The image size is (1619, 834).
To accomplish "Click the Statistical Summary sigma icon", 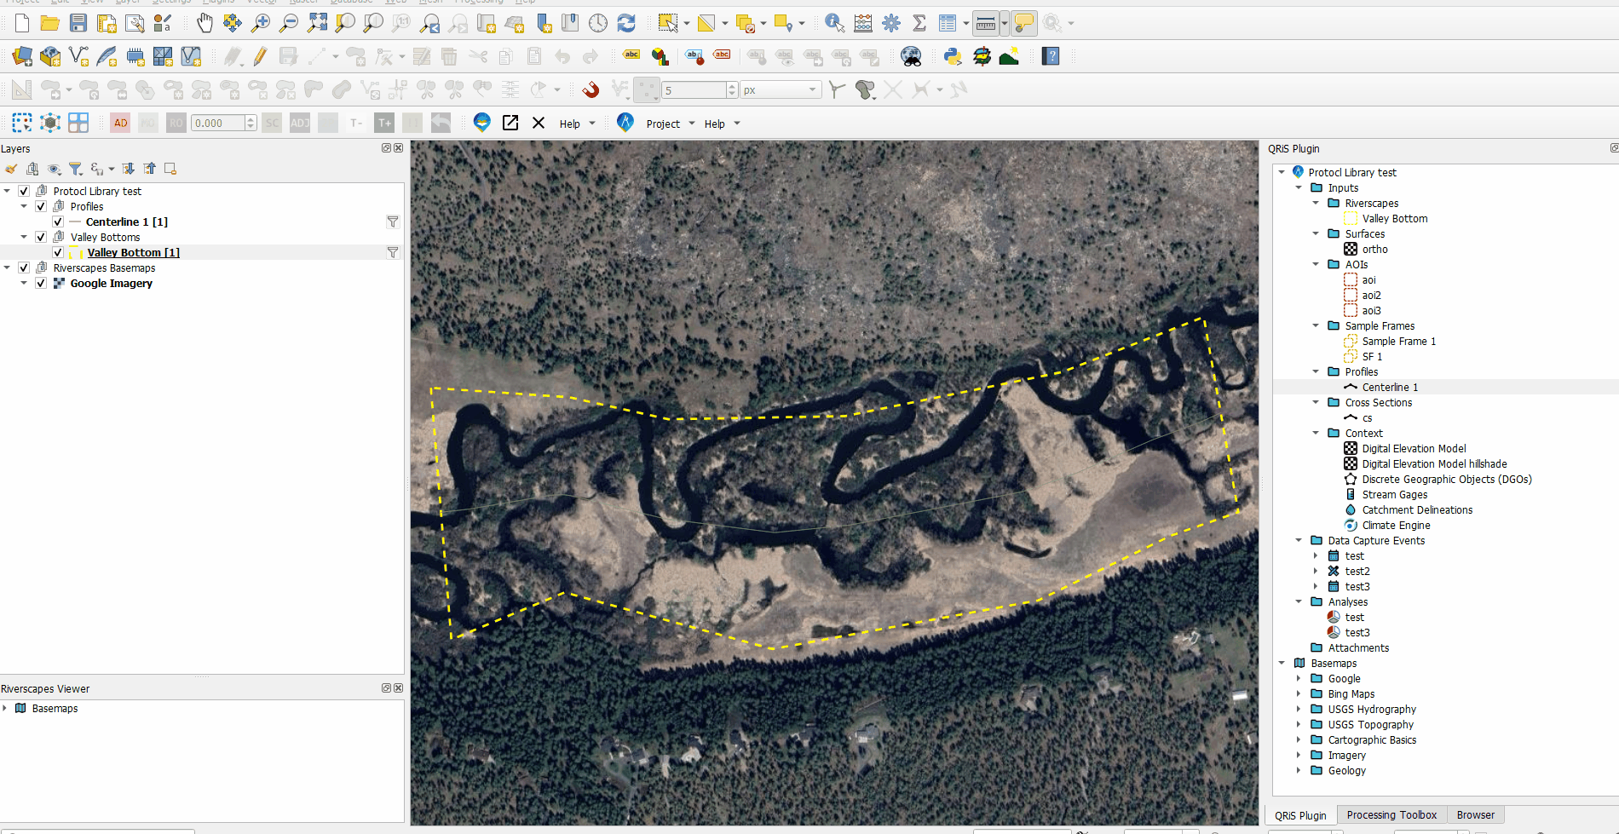I will pos(919,24).
